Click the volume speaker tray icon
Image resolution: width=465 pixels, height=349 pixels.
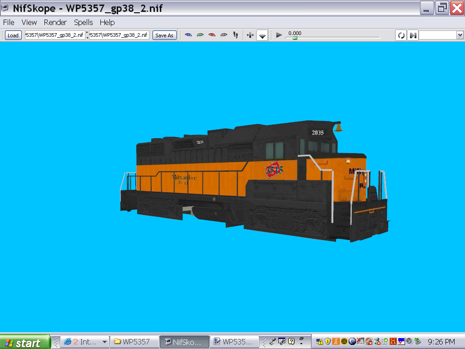pos(410,342)
